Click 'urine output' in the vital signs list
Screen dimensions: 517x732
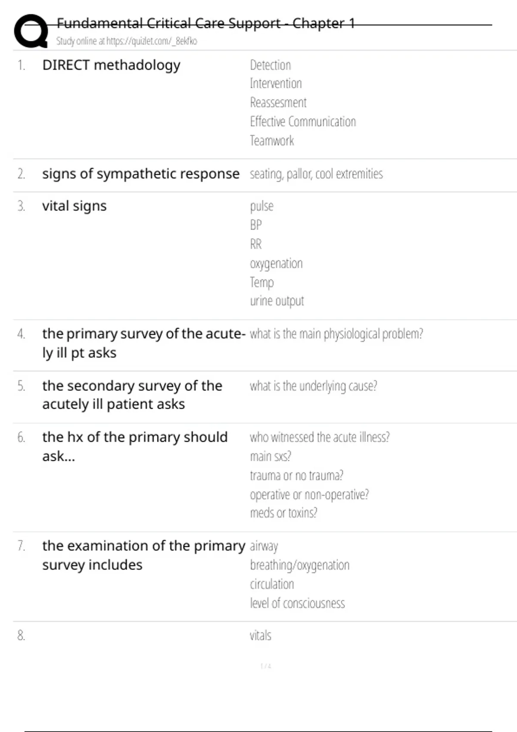[x=277, y=301]
